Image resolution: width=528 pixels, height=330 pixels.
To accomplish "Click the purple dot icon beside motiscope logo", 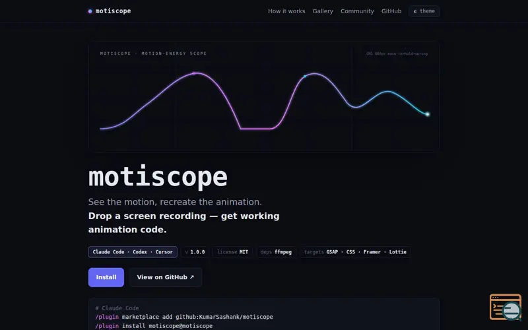I will pos(90,11).
